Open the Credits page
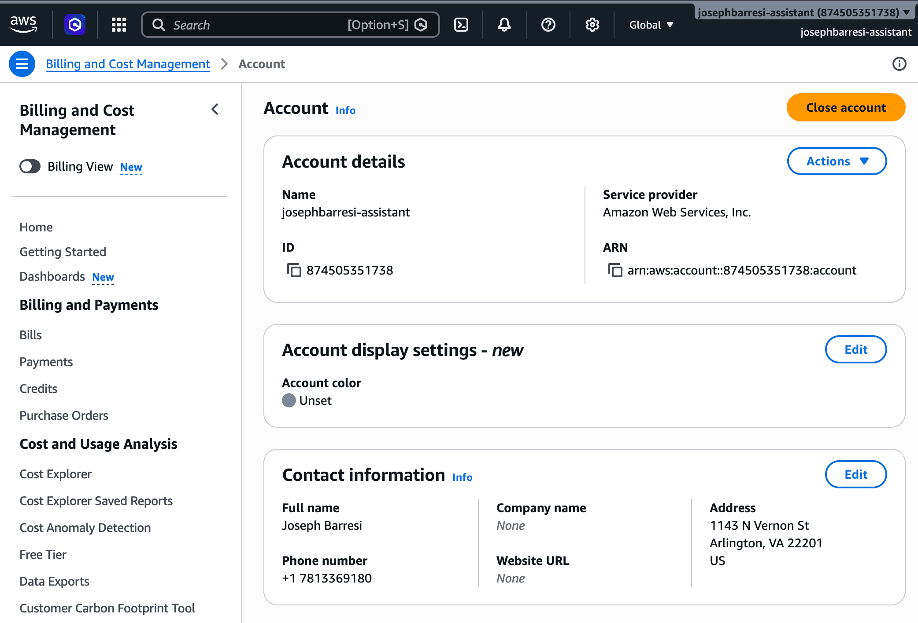This screenshot has width=918, height=623. 39,388
